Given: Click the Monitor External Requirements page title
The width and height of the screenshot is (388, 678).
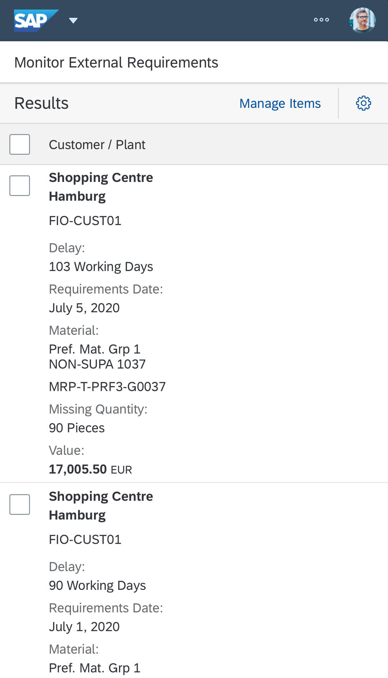Looking at the screenshot, I should (x=116, y=63).
